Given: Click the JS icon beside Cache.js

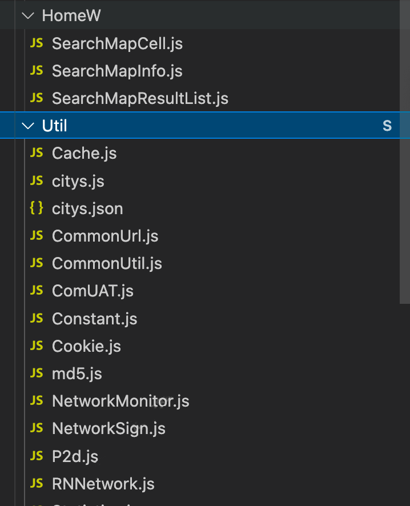Looking at the screenshot, I should click(x=37, y=152).
